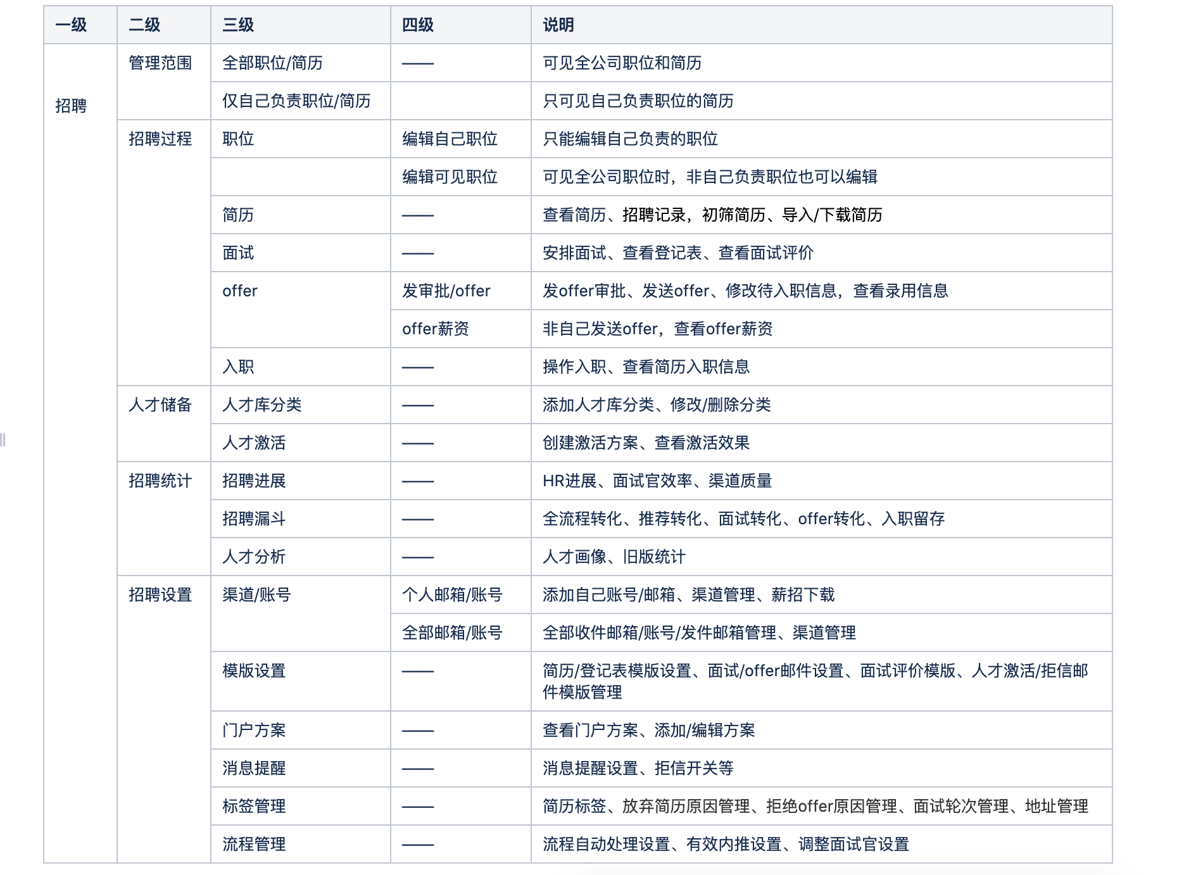
Task: Select the 入职 third-level cell
Action: click(301, 367)
